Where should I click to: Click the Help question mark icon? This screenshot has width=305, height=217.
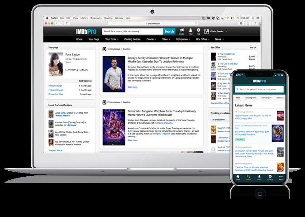pyautogui.click(x=198, y=30)
